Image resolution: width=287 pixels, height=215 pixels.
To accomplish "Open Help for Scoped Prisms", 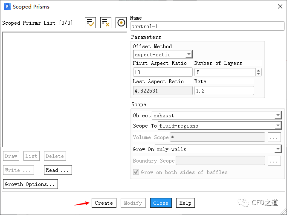I will coord(186,203).
